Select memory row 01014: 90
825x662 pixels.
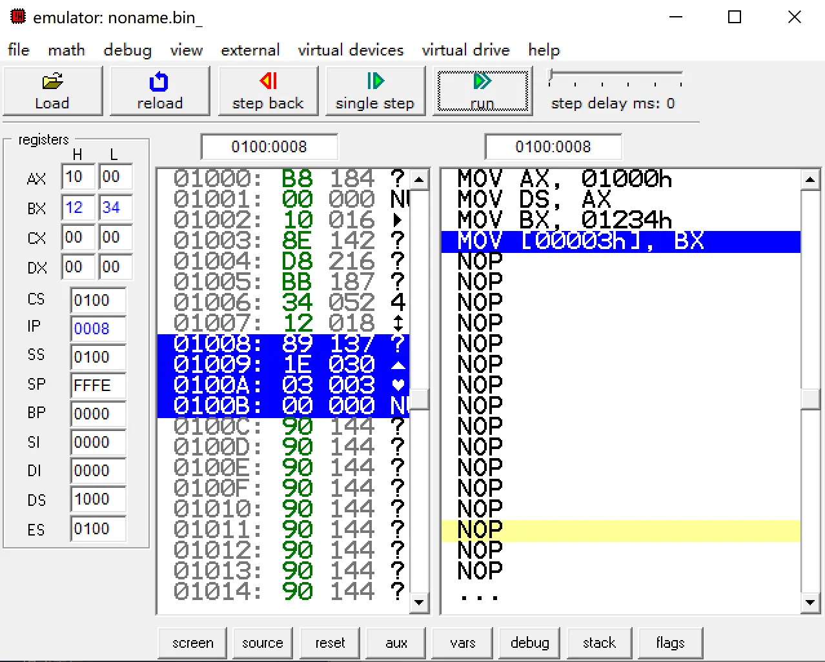click(x=283, y=592)
